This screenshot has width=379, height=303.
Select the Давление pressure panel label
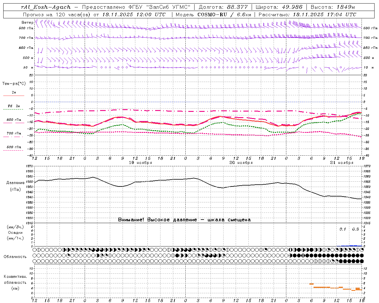pyautogui.click(x=15, y=183)
